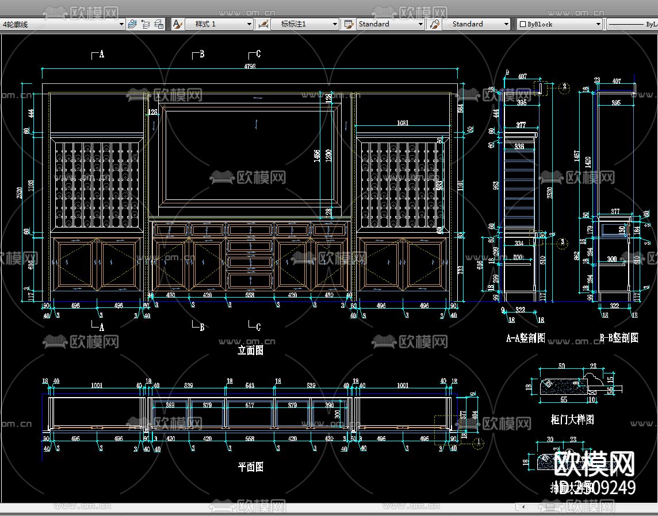Expand the 4轮廓线 layer dropdown

121,24
